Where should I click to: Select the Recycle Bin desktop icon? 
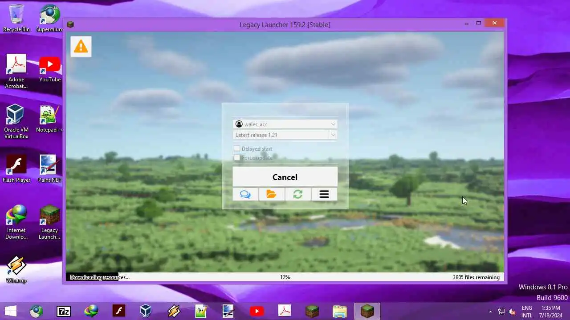click(x=16, y=19)
